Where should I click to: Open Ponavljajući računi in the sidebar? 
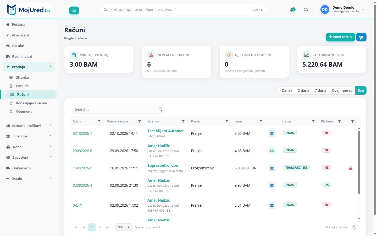pos(31,103)
